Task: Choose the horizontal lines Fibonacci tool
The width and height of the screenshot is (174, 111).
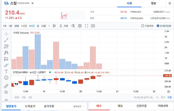Action: point(6,46)
